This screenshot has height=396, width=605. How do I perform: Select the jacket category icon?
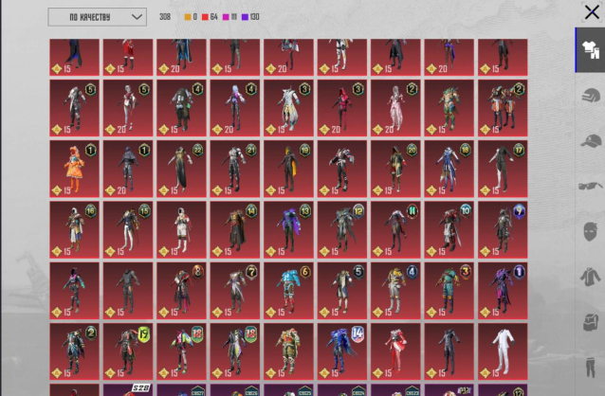(x=590, y=277)
